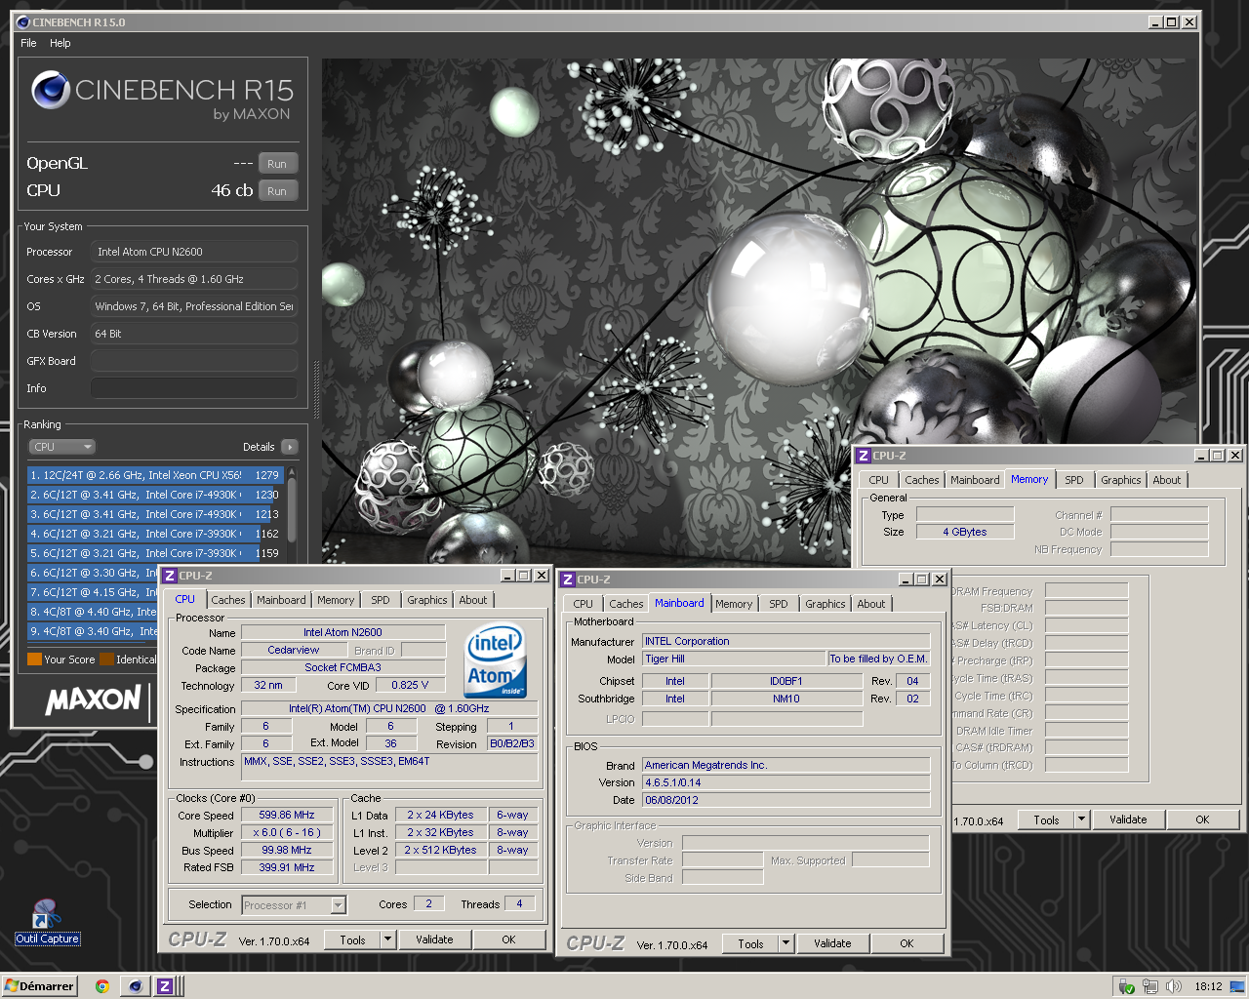Click the Intel Atom N2600 name field
Viewport: 1249px width, 999px height.
coord(342,632)
